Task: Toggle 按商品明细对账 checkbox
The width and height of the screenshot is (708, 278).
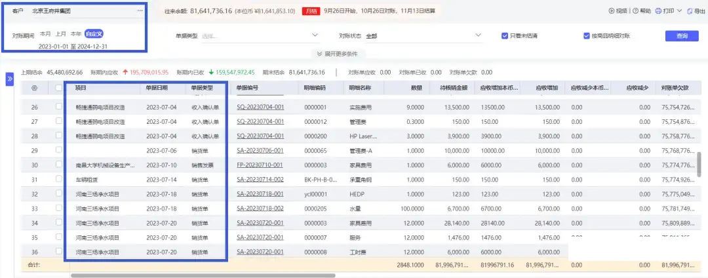Action: pos(587,35)
